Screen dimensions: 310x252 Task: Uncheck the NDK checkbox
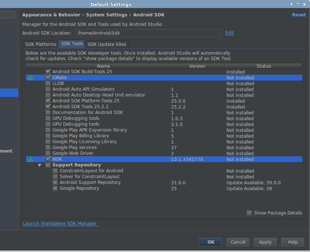tap(48, 159)
